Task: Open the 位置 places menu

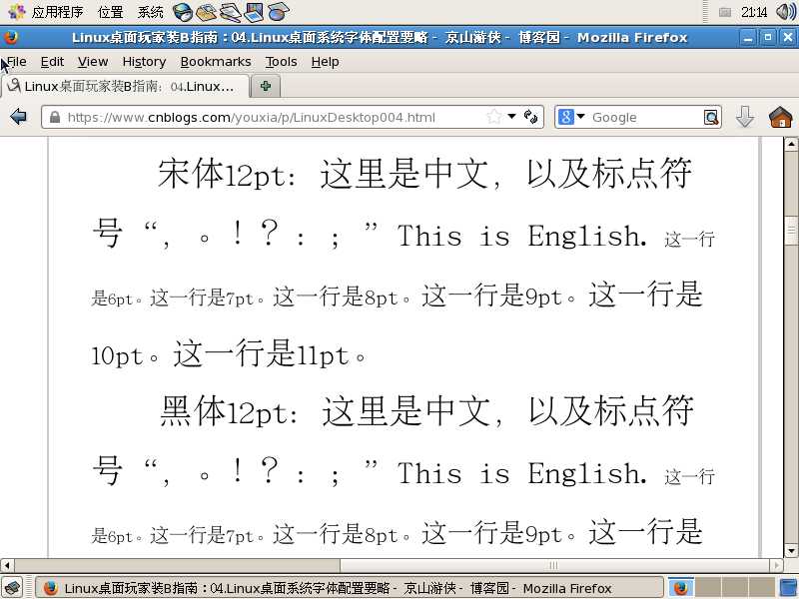Action: coord(111,11)
